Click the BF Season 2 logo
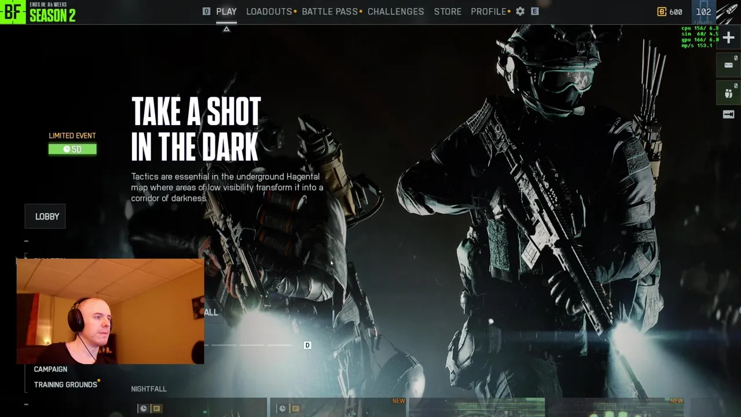Viewport: 741px width, 417px height. tap(38, 12)
